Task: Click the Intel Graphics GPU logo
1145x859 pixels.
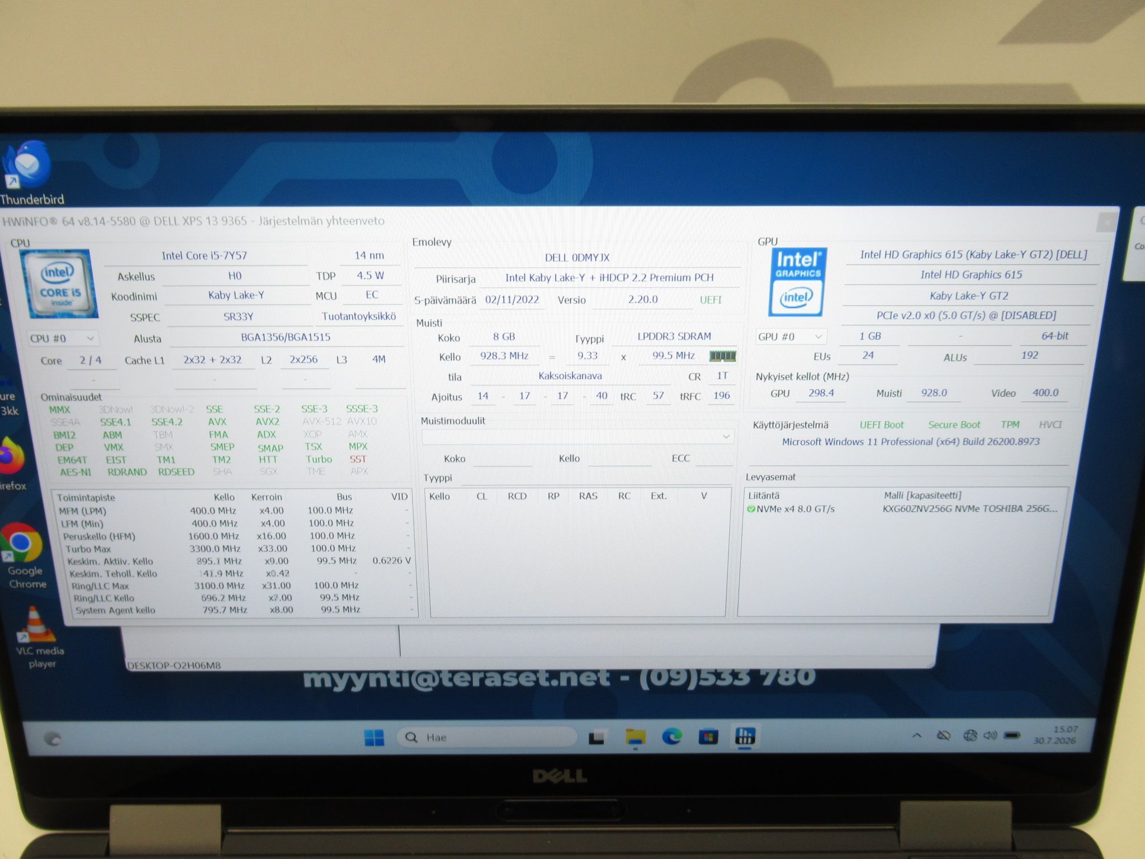Action: [x=798, y=282]
